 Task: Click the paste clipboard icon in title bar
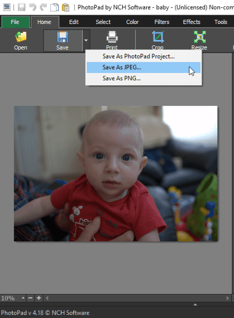coord(66,7)
